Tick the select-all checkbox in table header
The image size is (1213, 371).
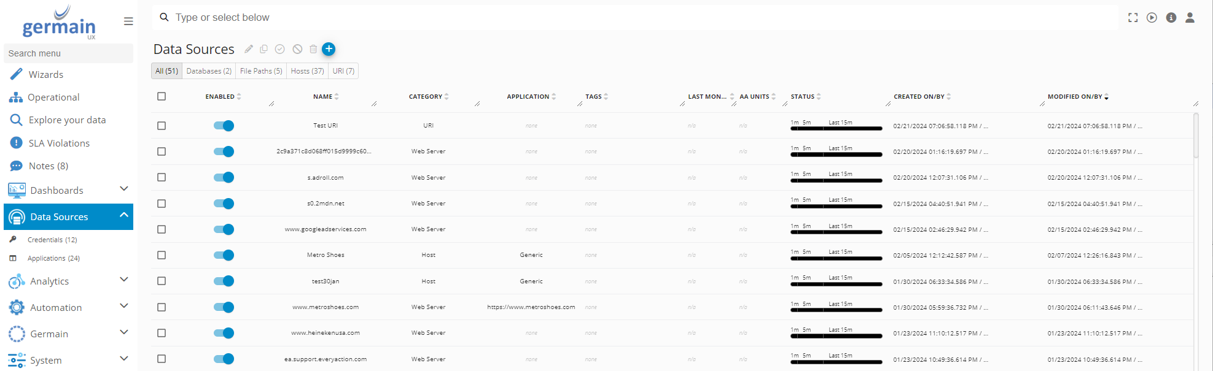[162, 96]
